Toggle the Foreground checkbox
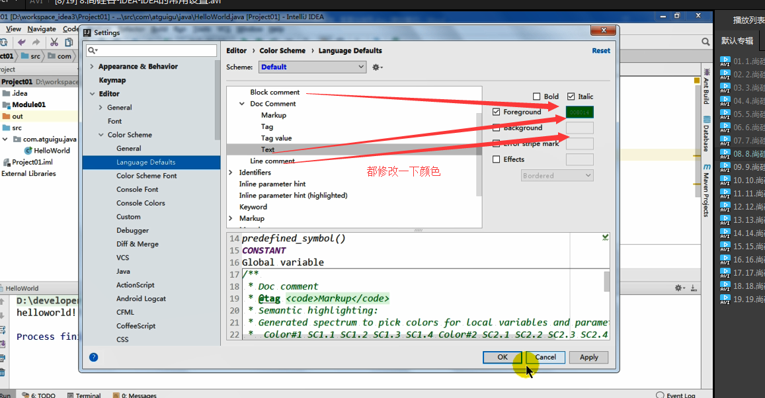The width and height of the screenshot is (765, 398). coord(496,112)
